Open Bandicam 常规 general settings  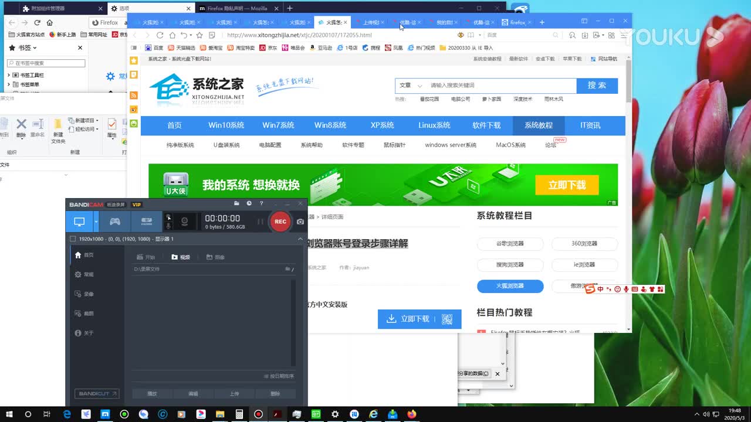tap(84, 274)
